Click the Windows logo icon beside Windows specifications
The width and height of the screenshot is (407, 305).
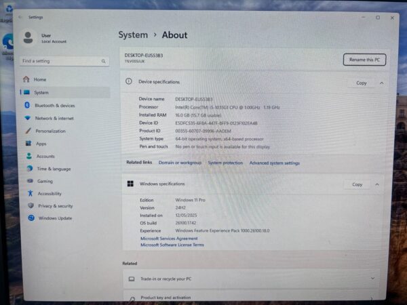tap(130, 184)
